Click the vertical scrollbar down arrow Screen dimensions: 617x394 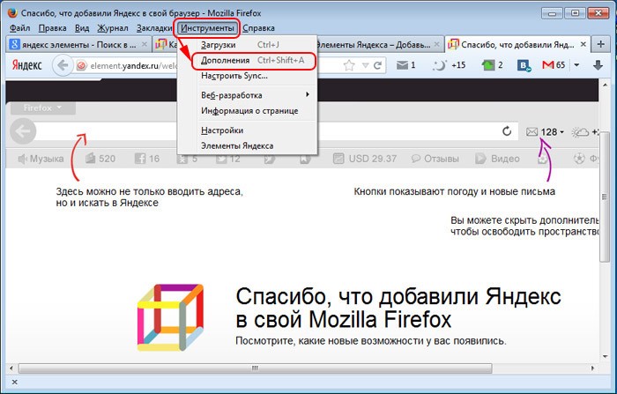point(605,357)
